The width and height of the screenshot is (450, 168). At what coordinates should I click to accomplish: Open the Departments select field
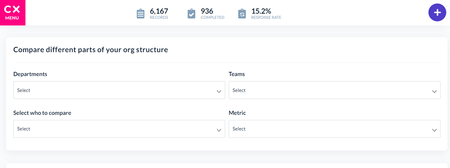(119, 90)
